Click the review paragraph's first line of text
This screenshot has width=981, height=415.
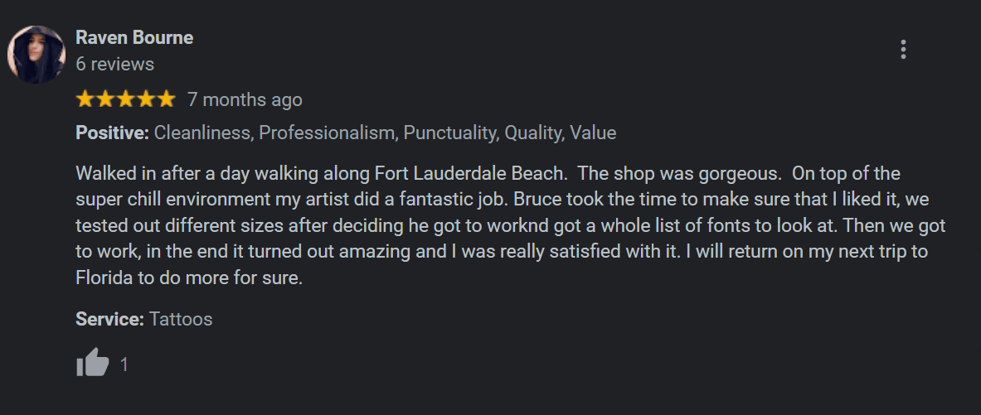[488, 174]
